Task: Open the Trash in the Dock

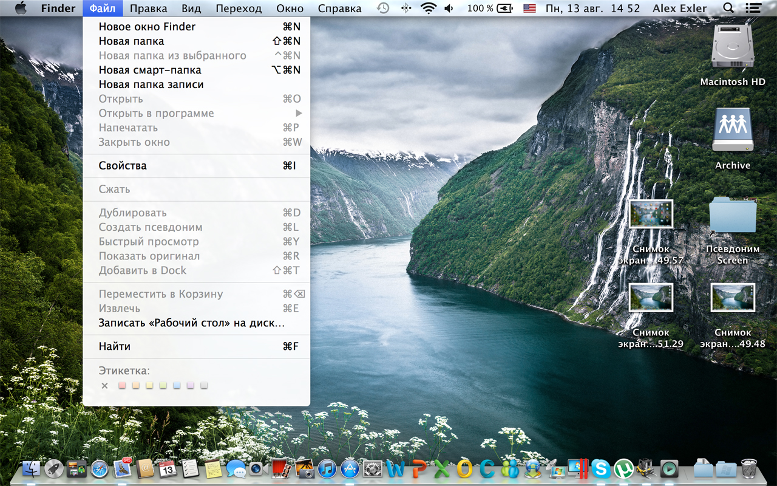Action: click(748, 468)
